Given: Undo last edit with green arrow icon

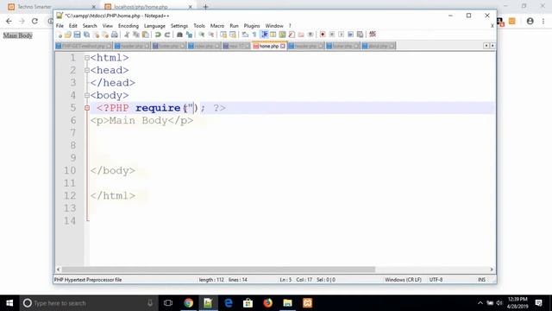Looking at the screenshot, I should tap(158, 35).
